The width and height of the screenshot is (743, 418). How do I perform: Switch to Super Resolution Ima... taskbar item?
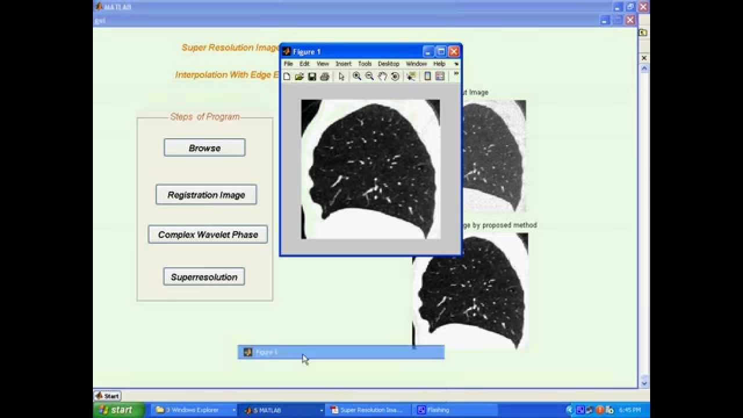click(x=368, y=410)
